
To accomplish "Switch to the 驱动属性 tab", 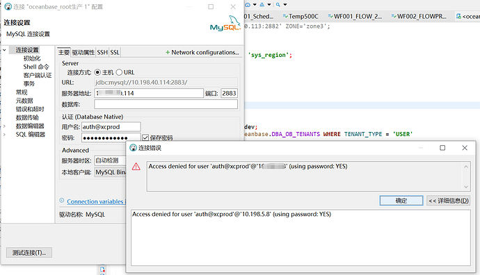I will click(83, 53).
